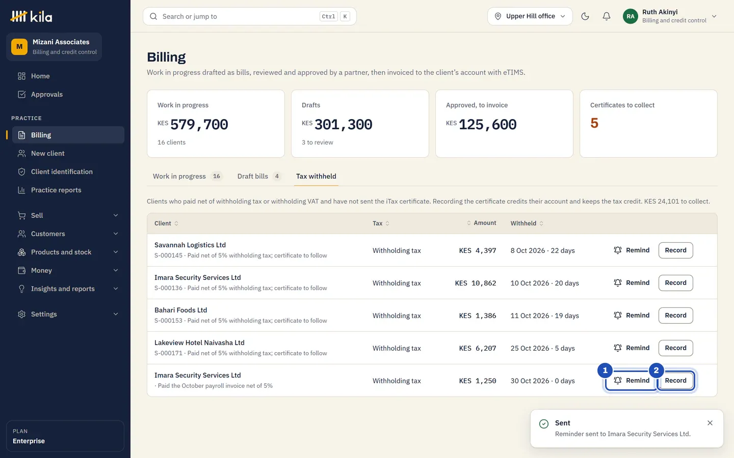This screenshot has height=458, width=734.
Task: Dismiss the Sent notification toast
Action: 710,423
